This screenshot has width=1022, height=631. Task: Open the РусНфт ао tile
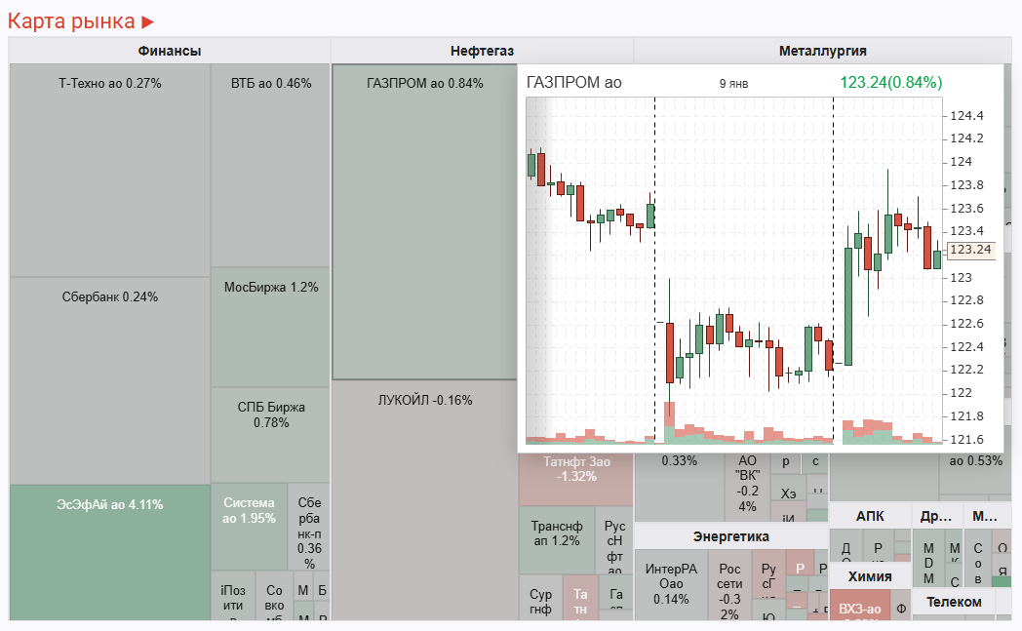(614, 541)
